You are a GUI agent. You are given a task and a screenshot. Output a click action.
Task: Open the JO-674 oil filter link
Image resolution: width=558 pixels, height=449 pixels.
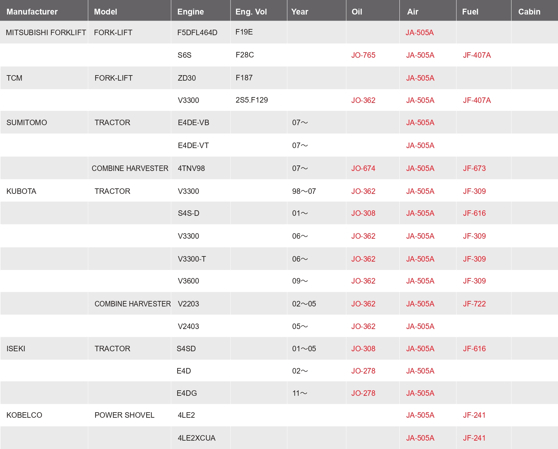pos(363,168)
